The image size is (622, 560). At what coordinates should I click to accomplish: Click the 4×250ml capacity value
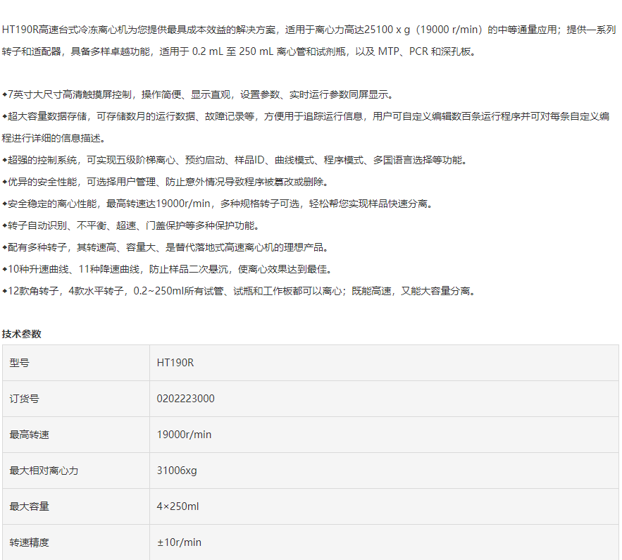click(178, 506)
